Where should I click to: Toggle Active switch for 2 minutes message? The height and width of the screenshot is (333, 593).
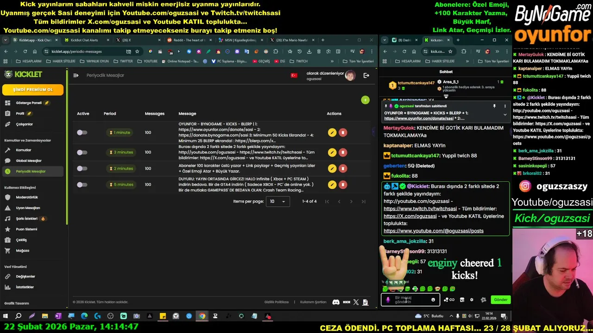pos(82,168)
